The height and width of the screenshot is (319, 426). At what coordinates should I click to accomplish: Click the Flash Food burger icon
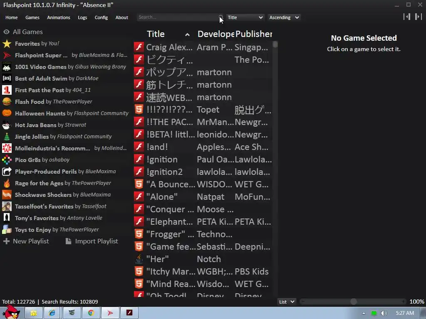(x=7, y=102)
